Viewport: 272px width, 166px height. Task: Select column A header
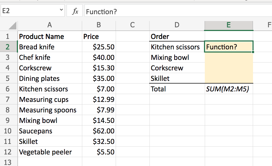pyautogui.click(x=50, y=25)
